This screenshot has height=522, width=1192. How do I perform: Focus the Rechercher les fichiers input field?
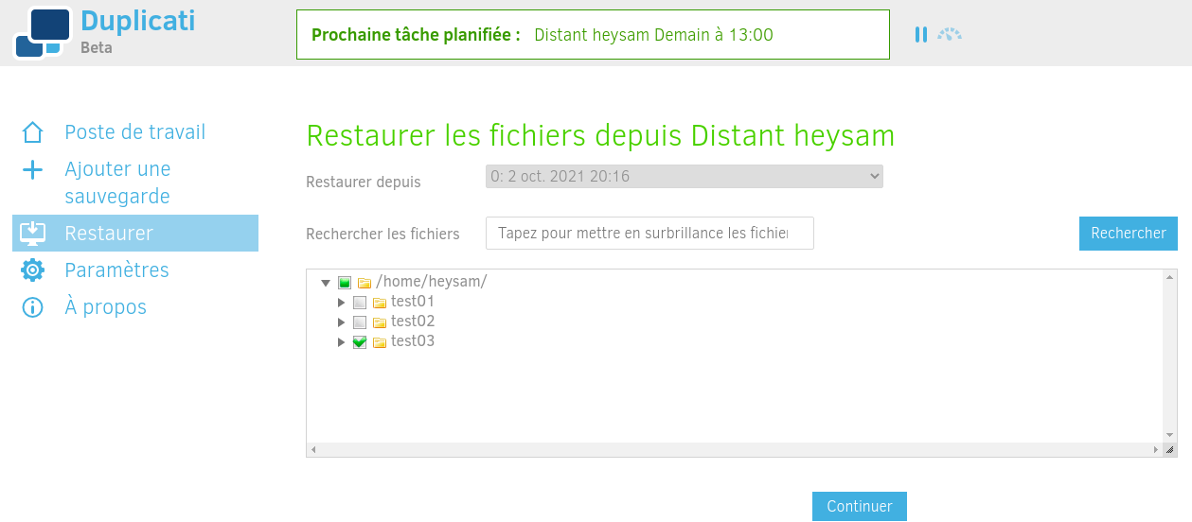pos(649,234)
